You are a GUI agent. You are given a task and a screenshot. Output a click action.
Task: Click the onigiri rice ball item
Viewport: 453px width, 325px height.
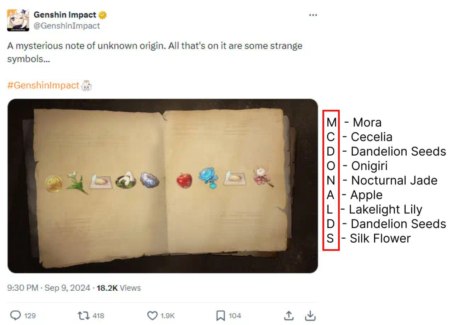coord(126,180)
